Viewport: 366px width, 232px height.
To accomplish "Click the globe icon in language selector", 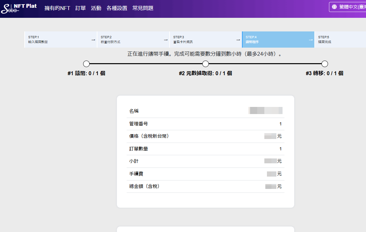I will [x=334, y=7].
